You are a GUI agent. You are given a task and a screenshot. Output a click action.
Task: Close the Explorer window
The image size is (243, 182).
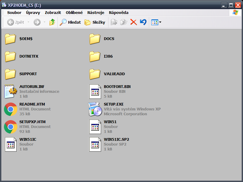click(238, 5)
